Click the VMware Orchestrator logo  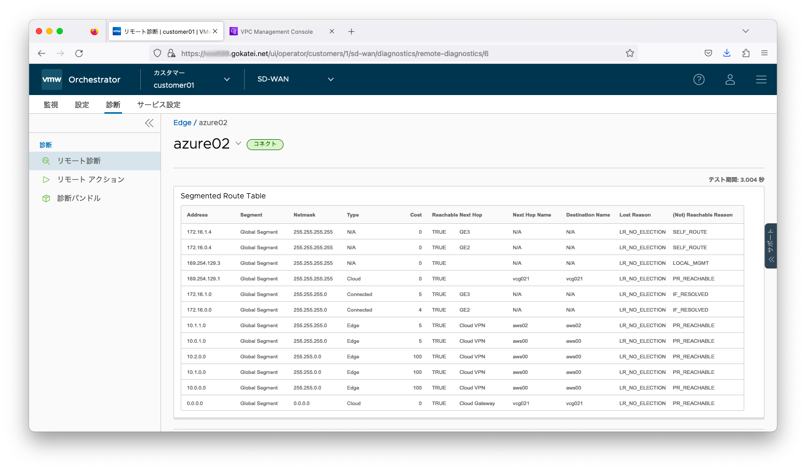point(52,79)
